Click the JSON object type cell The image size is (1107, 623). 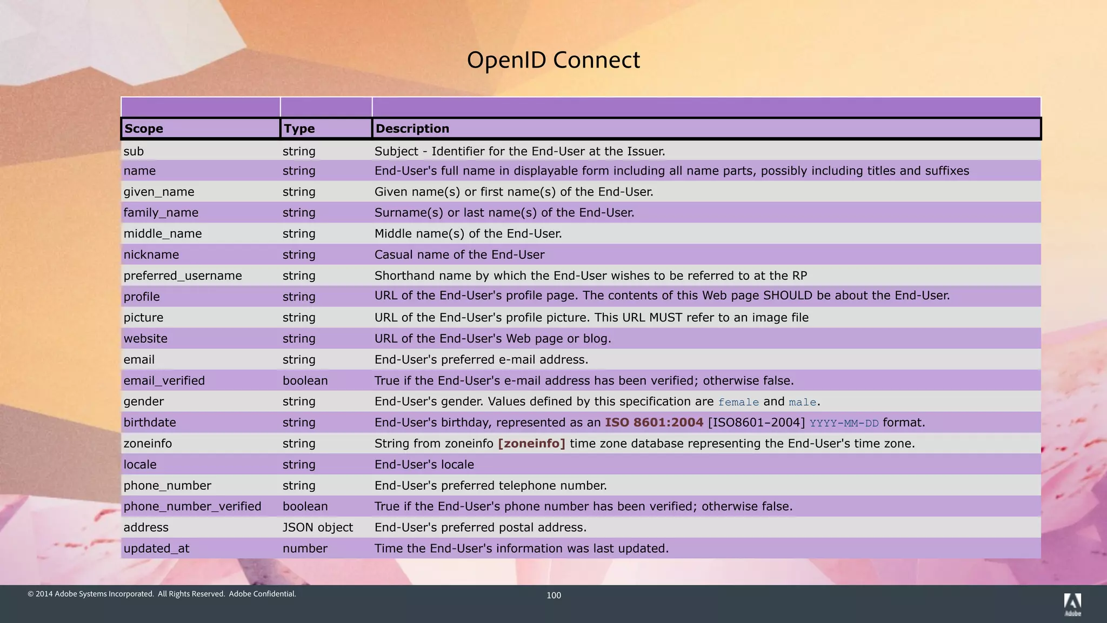click(317, 527)
